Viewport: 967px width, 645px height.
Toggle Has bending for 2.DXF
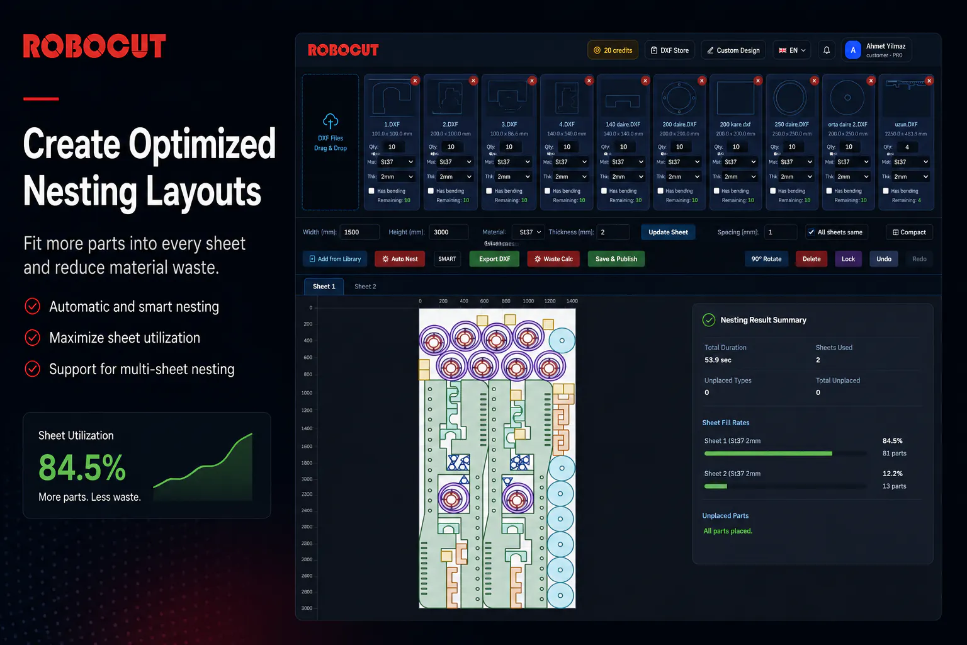431,191
